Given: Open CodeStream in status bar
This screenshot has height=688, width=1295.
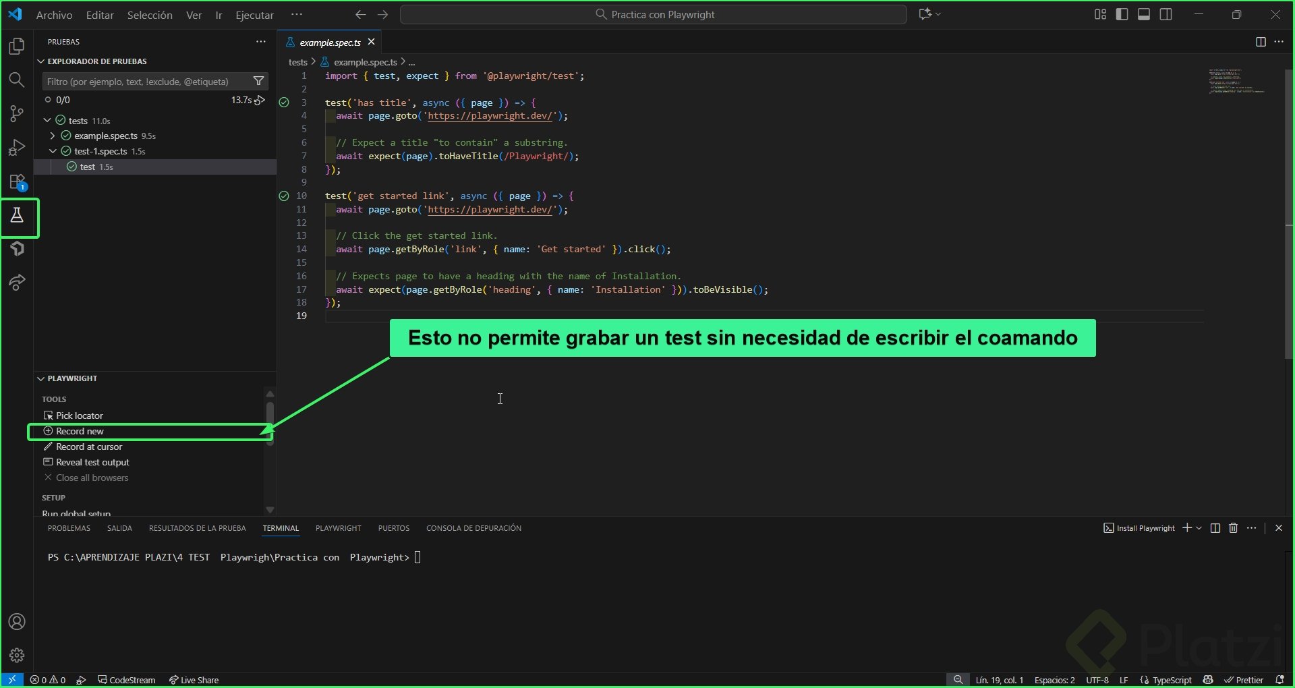Looking at the screenshot, I should coord(127,680).
